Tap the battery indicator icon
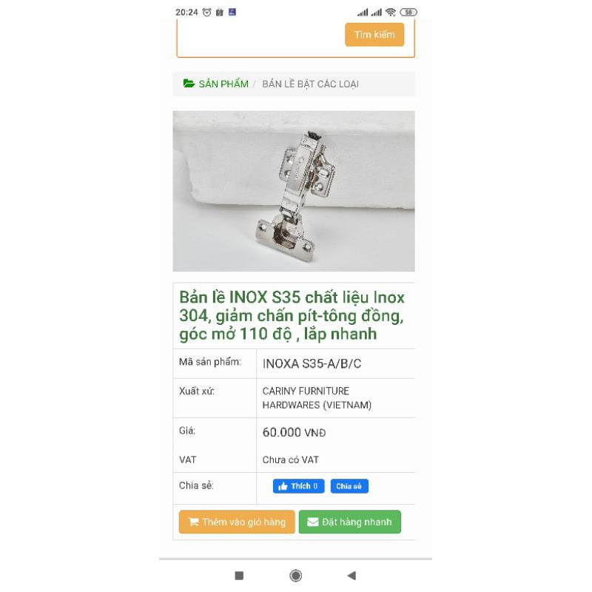Viewport: 592px width, 592px height. pyautogui.click(x=408, y=12)
